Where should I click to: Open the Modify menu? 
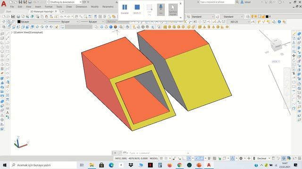pos(94,7)
